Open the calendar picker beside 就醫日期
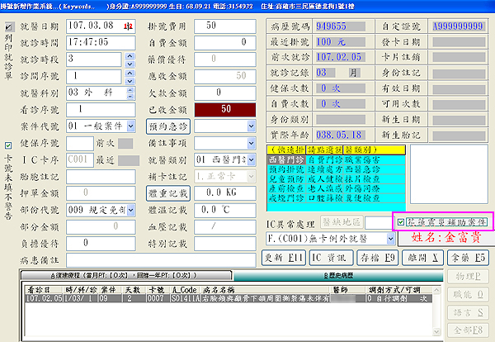 (127, 26)
